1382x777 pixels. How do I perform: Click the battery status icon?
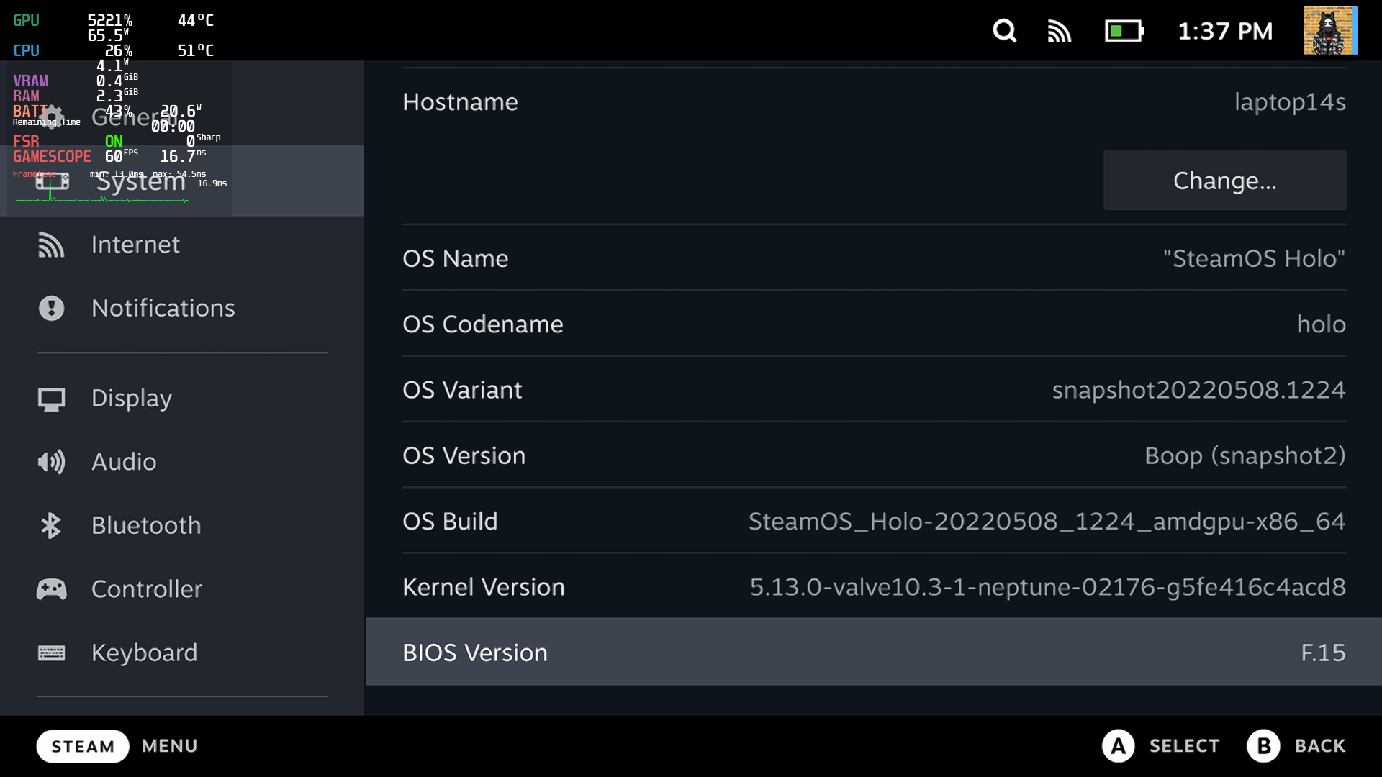pos(1122,32)
